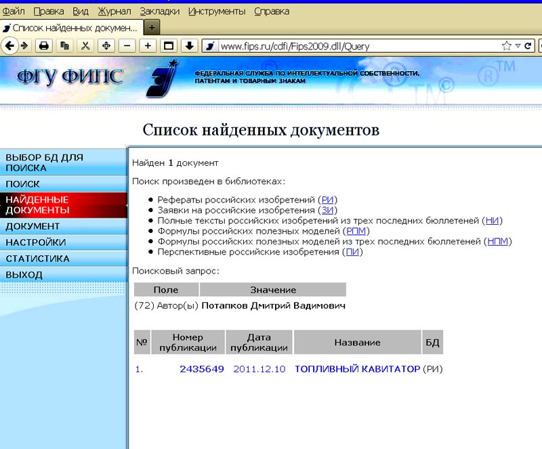Open the Вид menu
Image resolution: width=542 pixels, height=449 pixels.
pos(81,12)
